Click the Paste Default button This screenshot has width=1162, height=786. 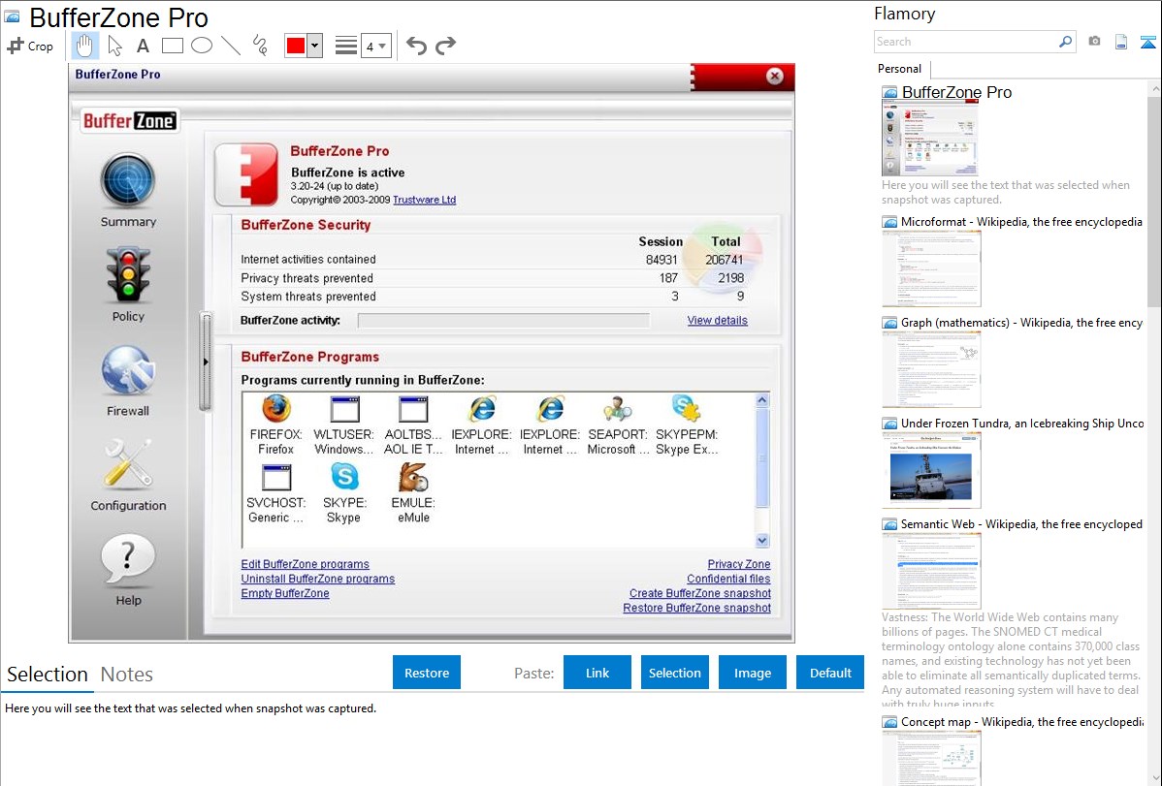tap(830, 673)
